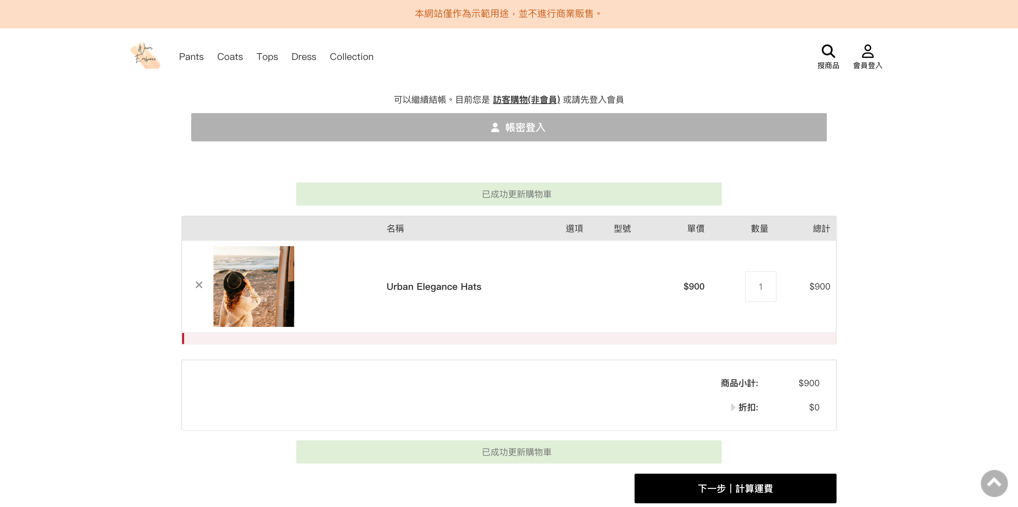Click the 搜商品 label
This screenshot has width=1018, height=507.
(x=828, y=66)
